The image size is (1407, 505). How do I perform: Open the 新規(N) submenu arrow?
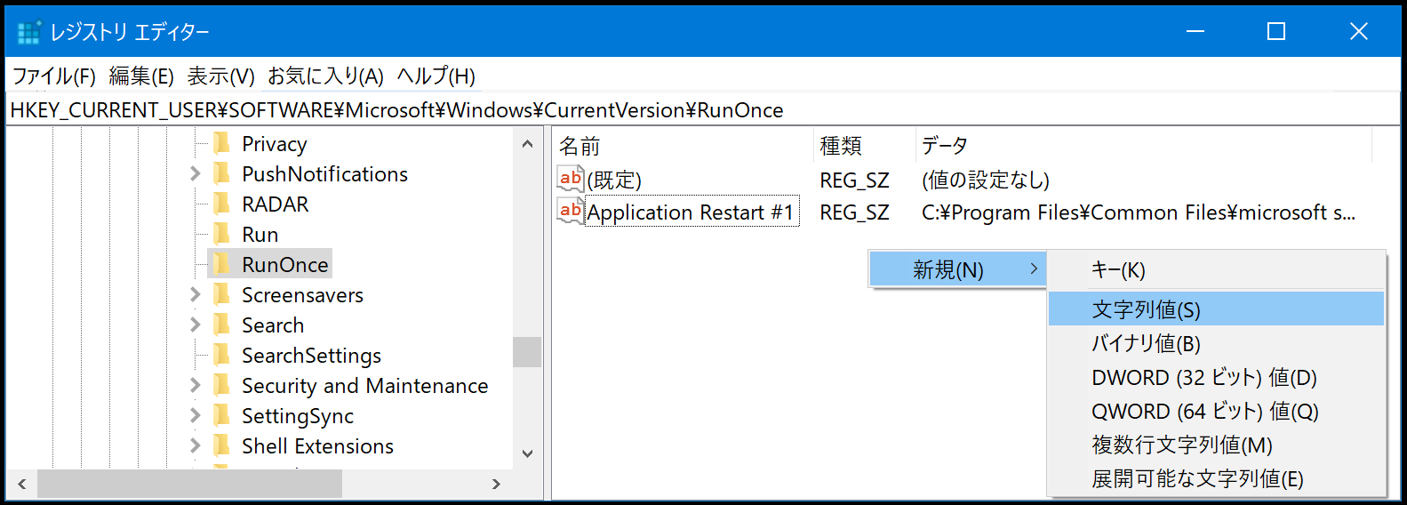(x=1034, y=269)
